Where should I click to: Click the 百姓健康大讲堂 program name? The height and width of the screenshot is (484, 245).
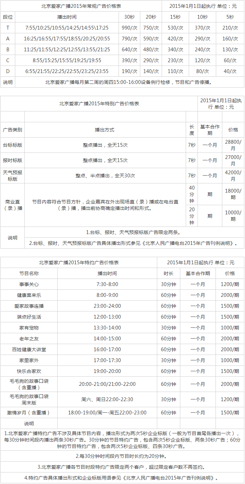[29, 349]
